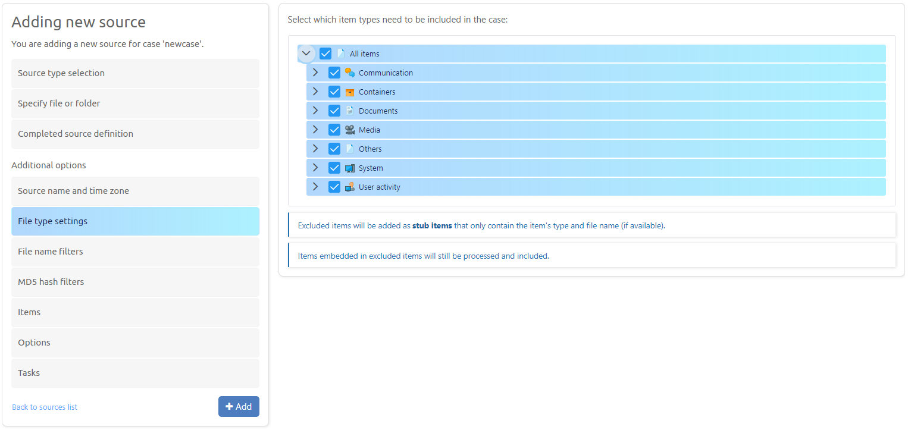This screenshot has width=908, height=430.
Task: Collapse the All items tree node
Action: (306, 53)
